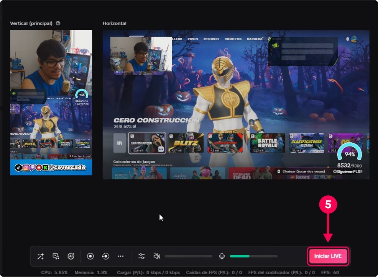Click the CARRERA tab in the game preview
Screen dimensions: 378x277
tap(255, 39)
